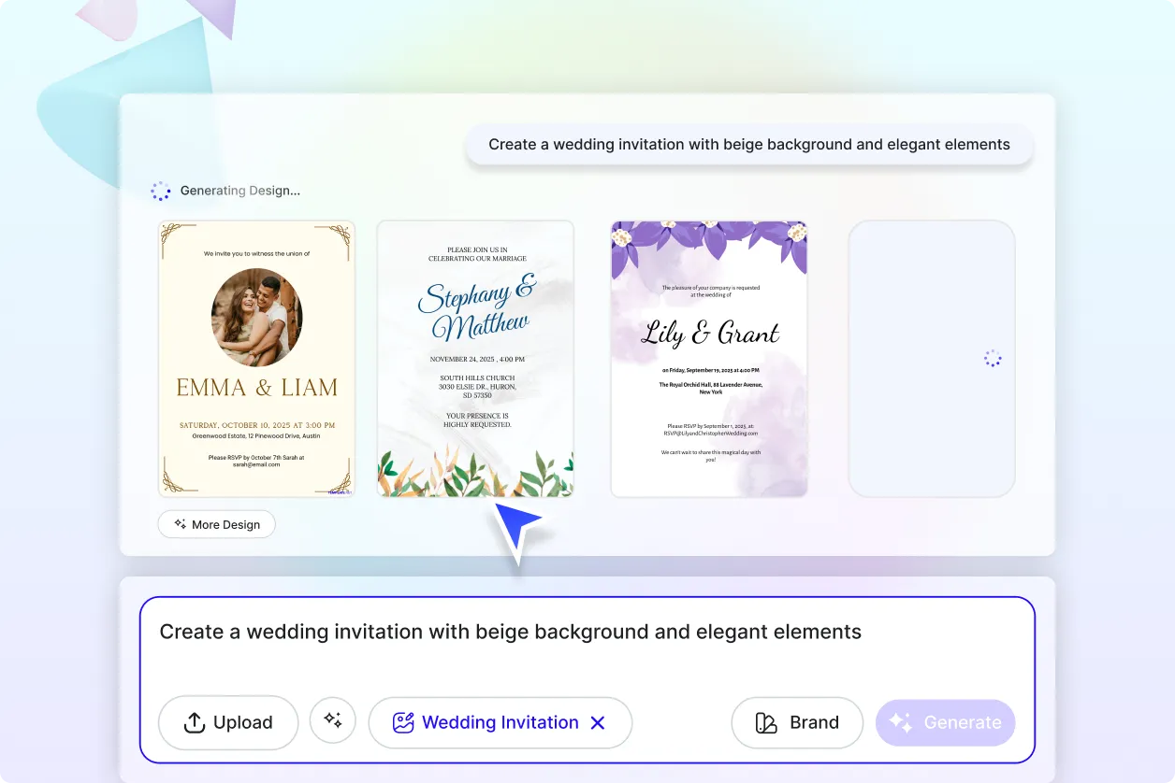
Task: Remove the Wedding Invitation tag with X
Action: (598, 722)
